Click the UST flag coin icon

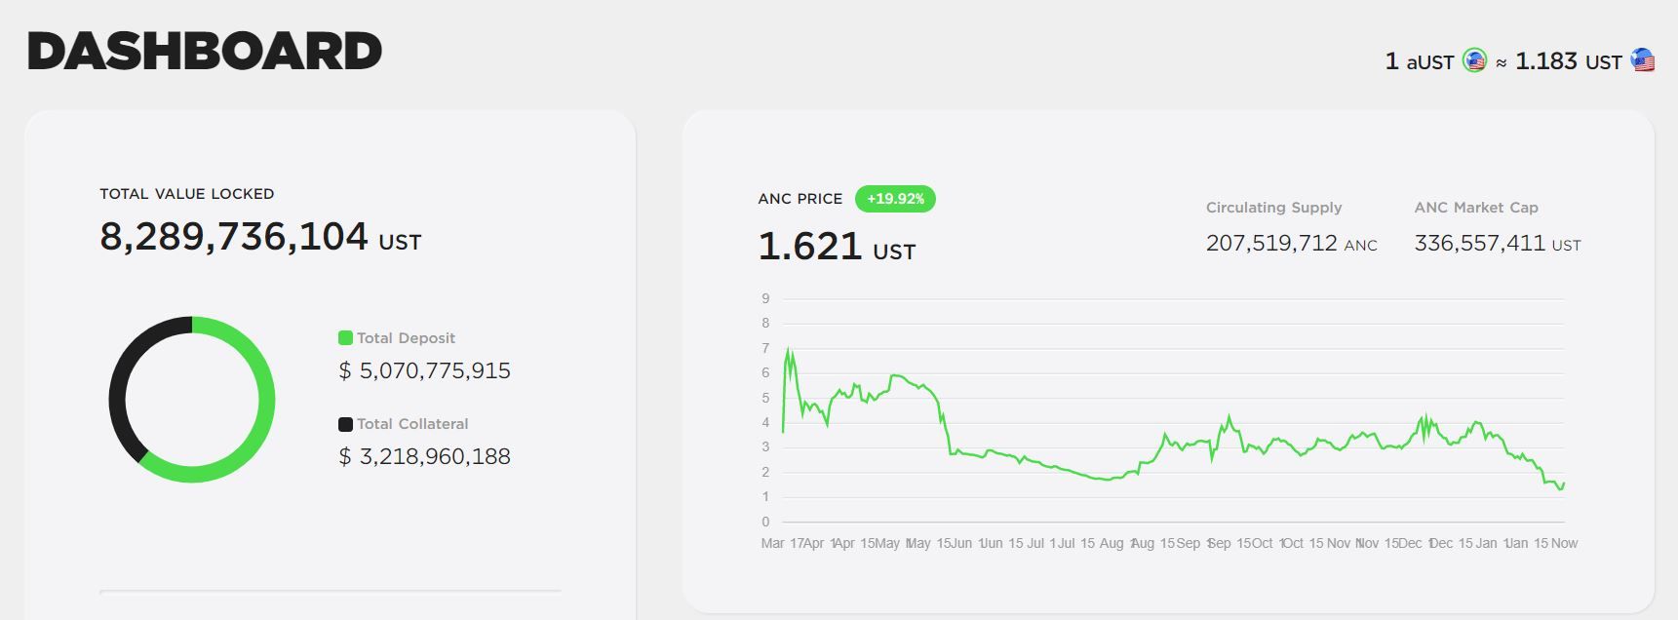click(x=1643, y=60)
